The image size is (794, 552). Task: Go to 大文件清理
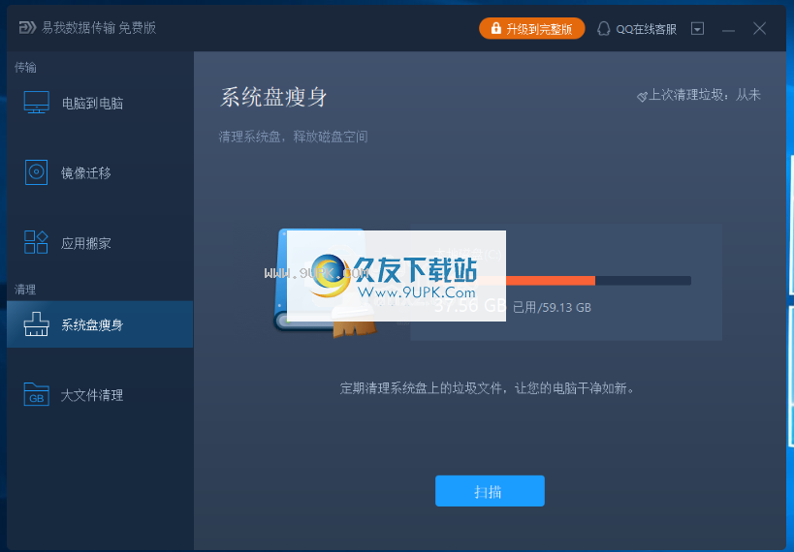(100, 395)
